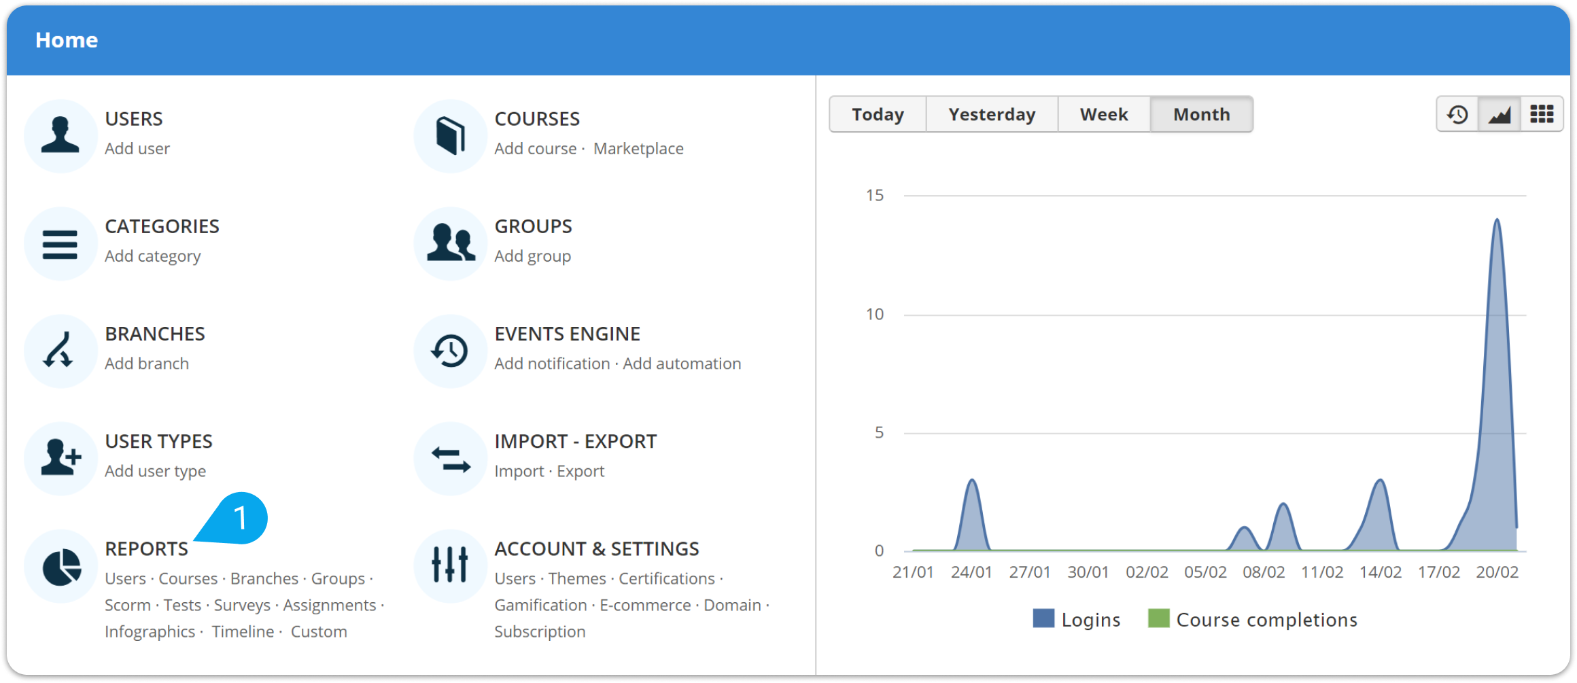
Task: Toggle the Logins legend blue swatch
Action: tap(1043, 618)
